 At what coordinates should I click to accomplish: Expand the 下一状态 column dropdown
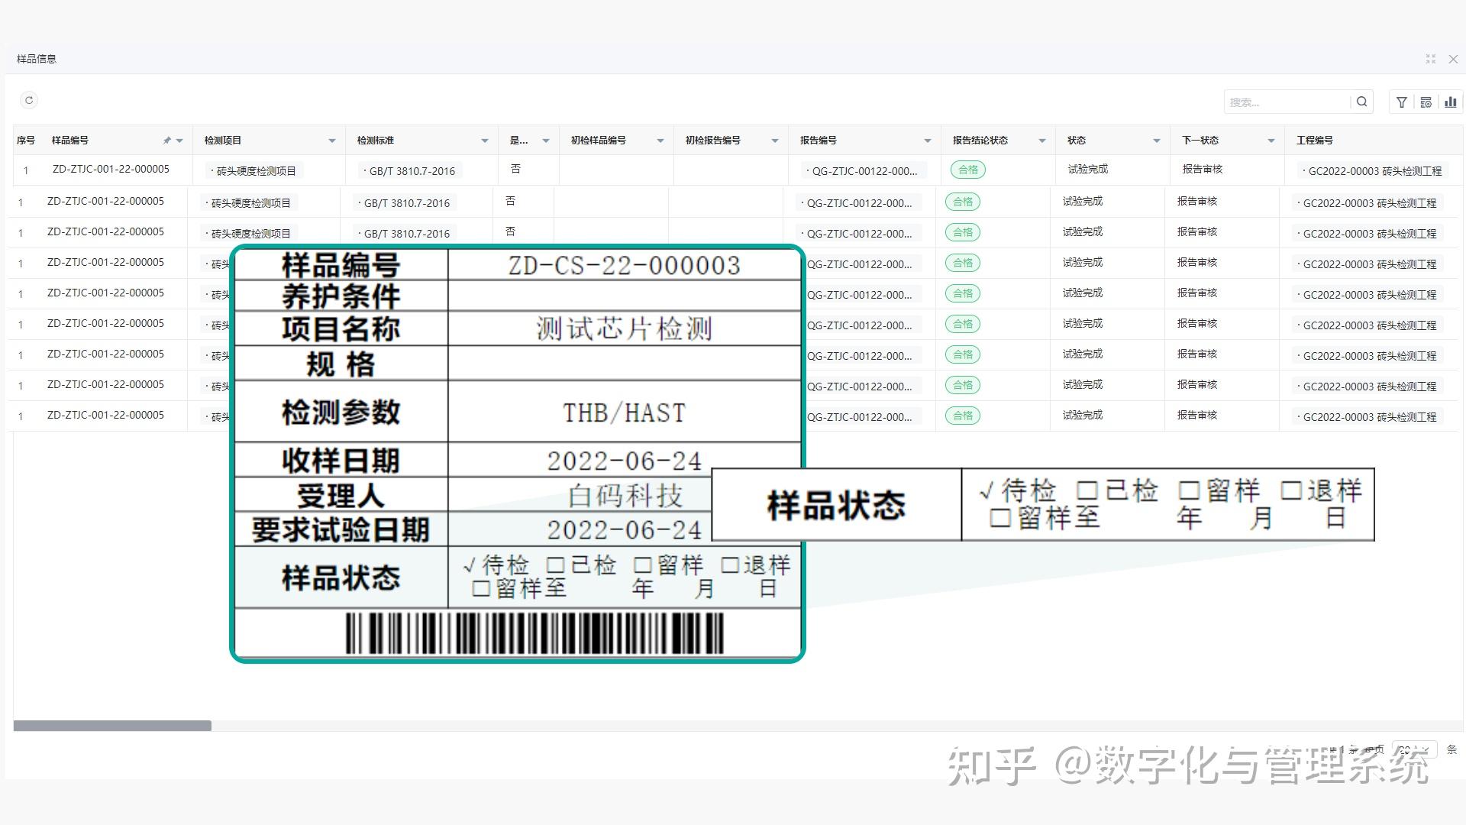pyautogui.click(x=1271, y=141)
